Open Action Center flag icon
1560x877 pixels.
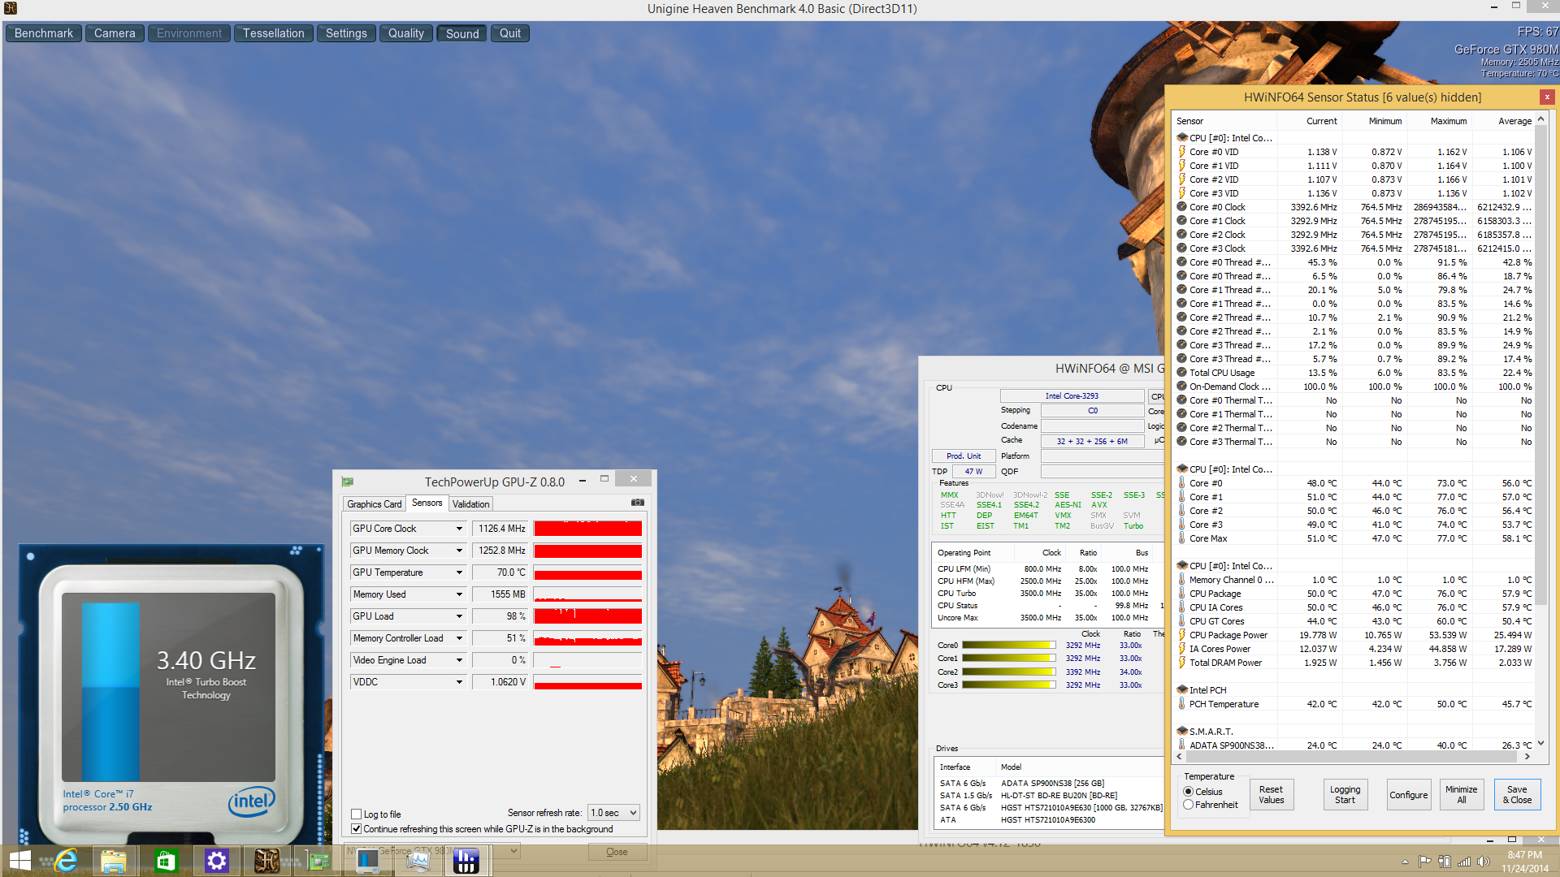[1424, 862]
